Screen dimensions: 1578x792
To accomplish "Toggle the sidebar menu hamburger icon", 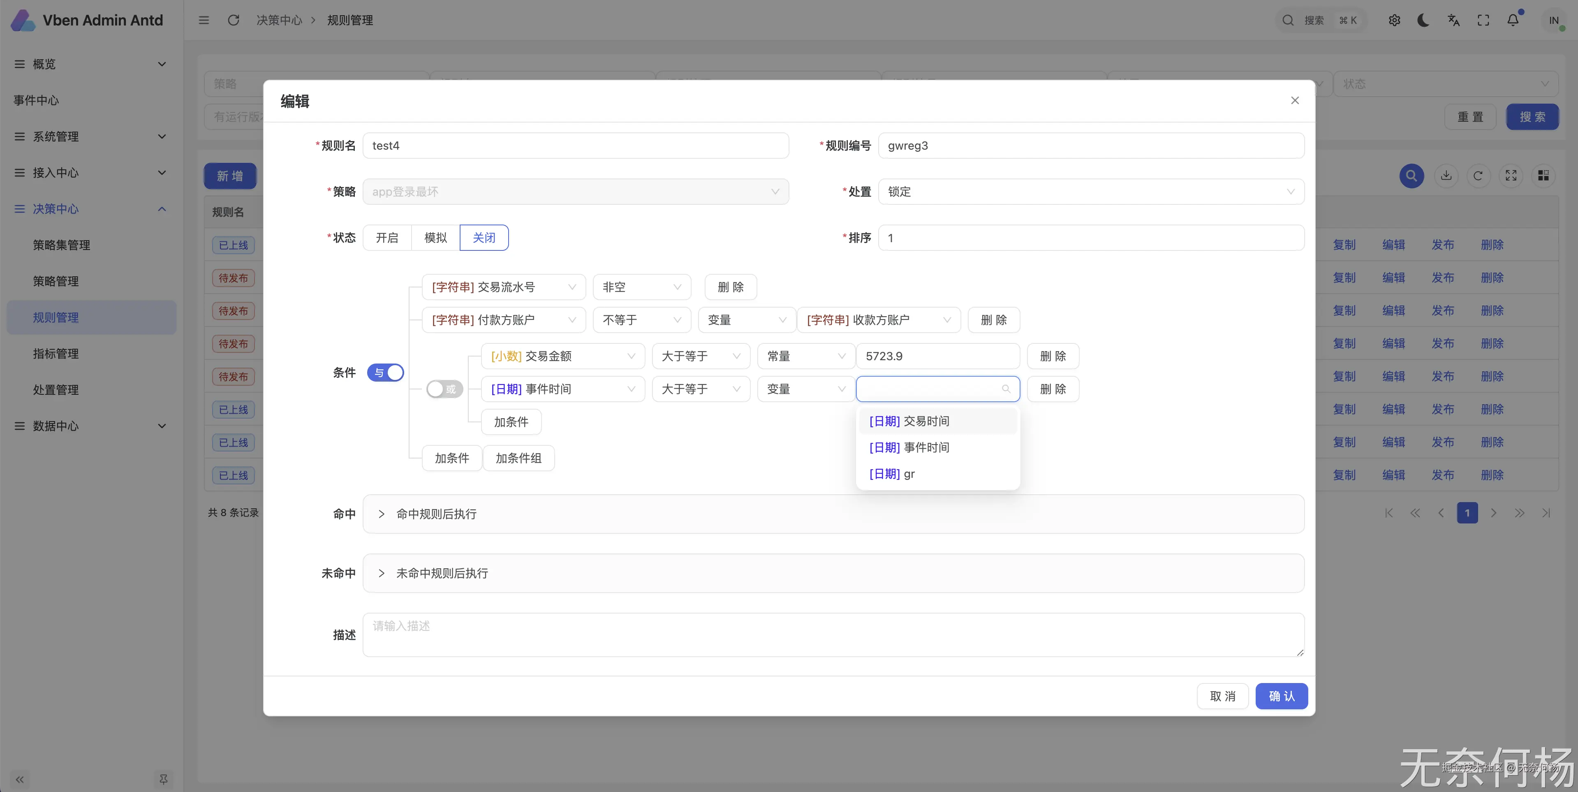I will tap(204, 20).
